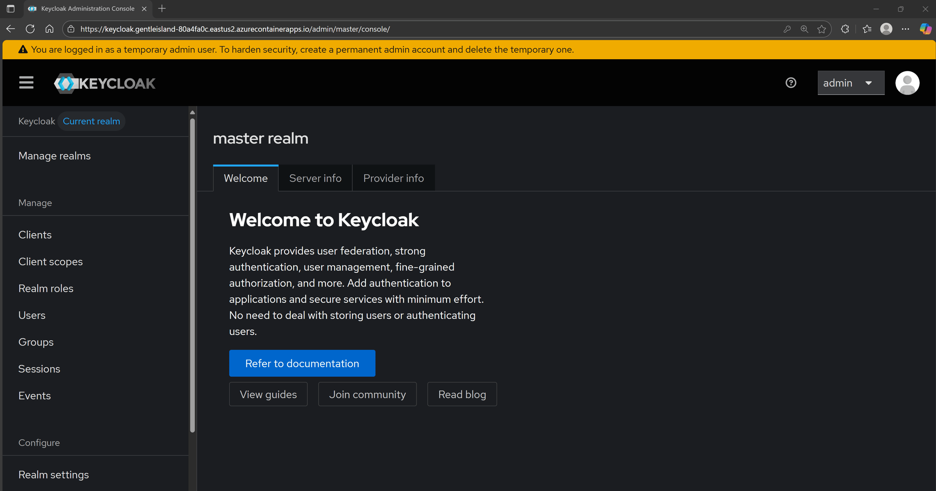The height and width of the screenshot is (491, 936).
Task: Switch to the Server info tab
Action: [315, 178]
